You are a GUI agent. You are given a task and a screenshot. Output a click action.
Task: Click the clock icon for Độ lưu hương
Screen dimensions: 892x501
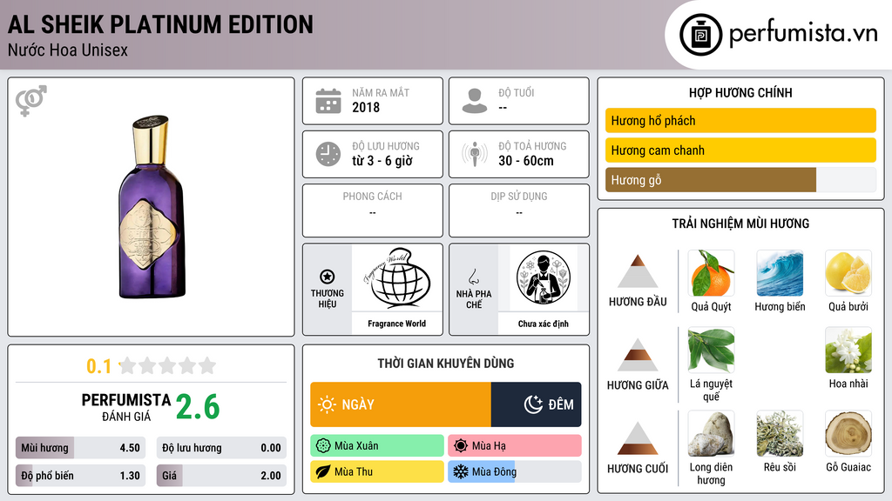pyautogui.click(x=328, y=154)
